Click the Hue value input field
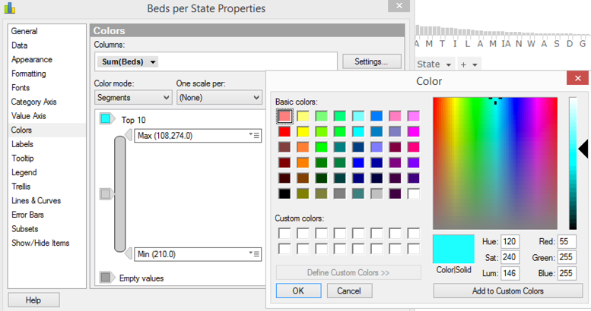591x311 pixels. point(509,241)
